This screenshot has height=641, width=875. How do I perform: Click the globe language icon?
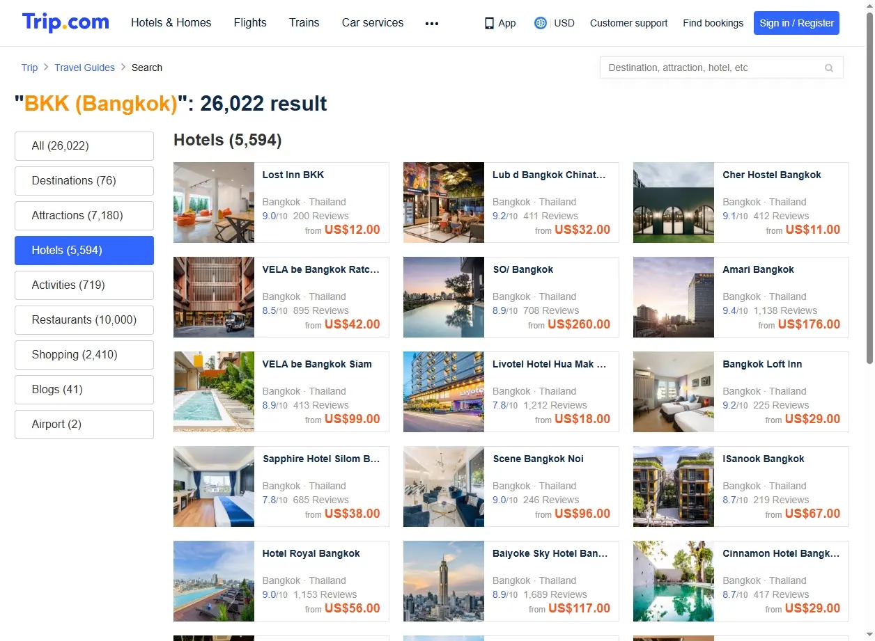click(540, 23)
